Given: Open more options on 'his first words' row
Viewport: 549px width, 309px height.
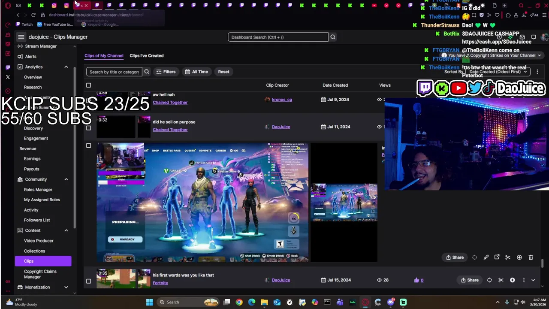Looking at the screenshot, I should (524, 280).
